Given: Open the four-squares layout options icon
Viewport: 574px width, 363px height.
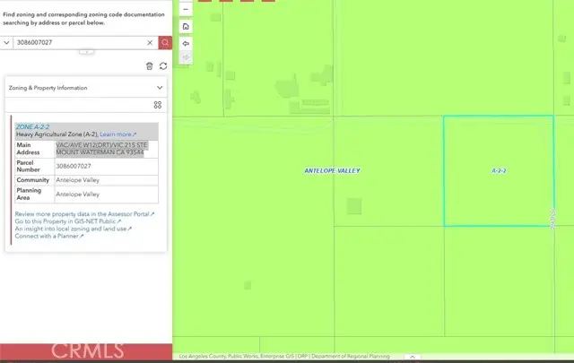Looking at the screenshot, I should (158, 105).
